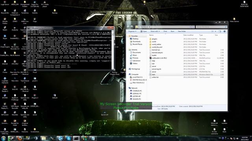
Task: Sort files by the Name column header
Action: point(151,35)
